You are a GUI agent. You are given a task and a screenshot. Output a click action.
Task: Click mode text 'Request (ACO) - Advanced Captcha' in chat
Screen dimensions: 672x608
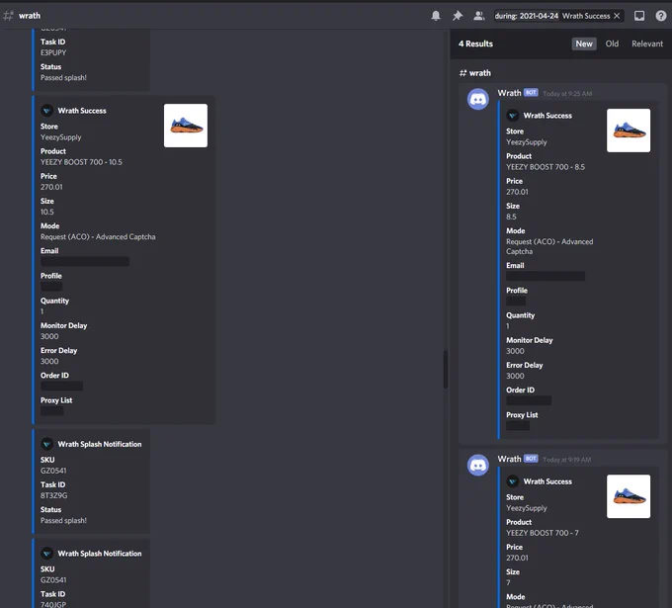click(x=98, y=236)
